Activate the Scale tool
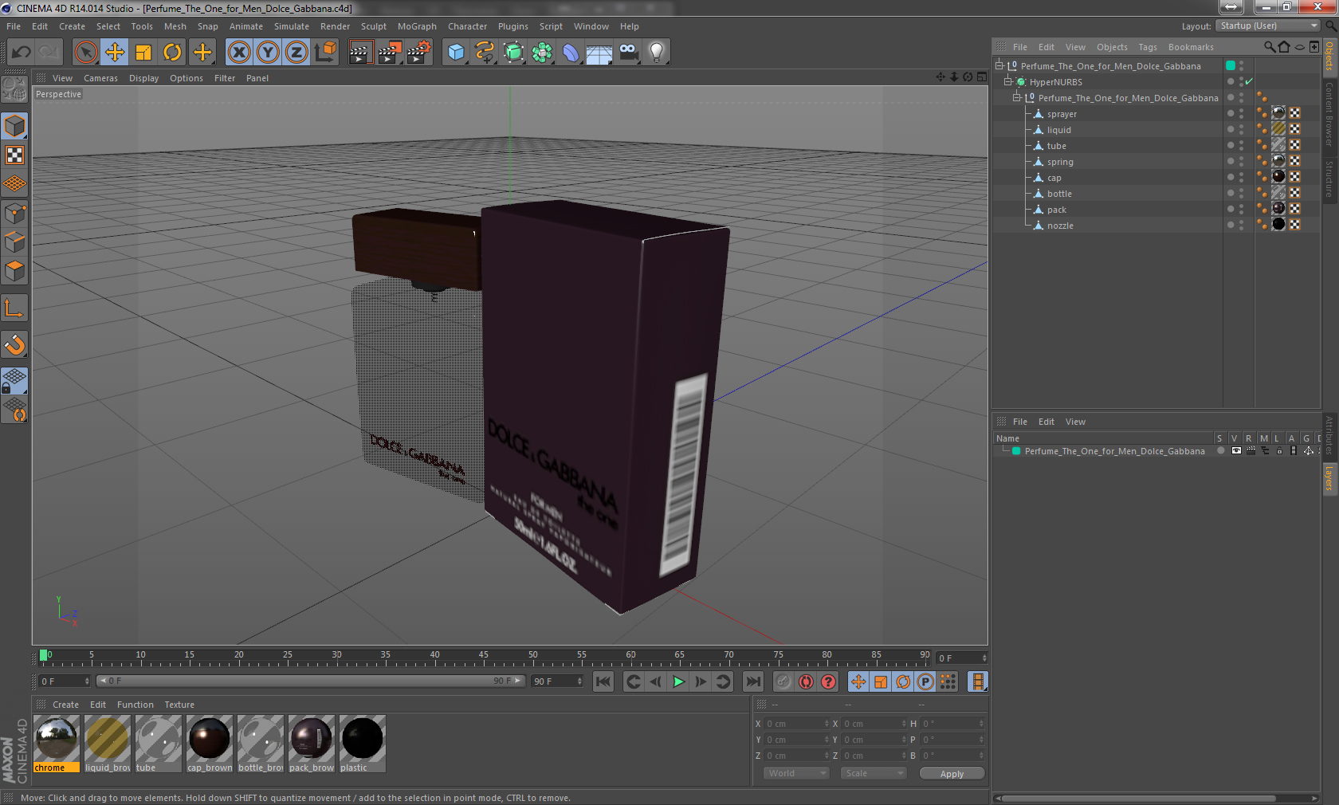The width and height of the screenshot is (1339, 805). tap(143, 53)
